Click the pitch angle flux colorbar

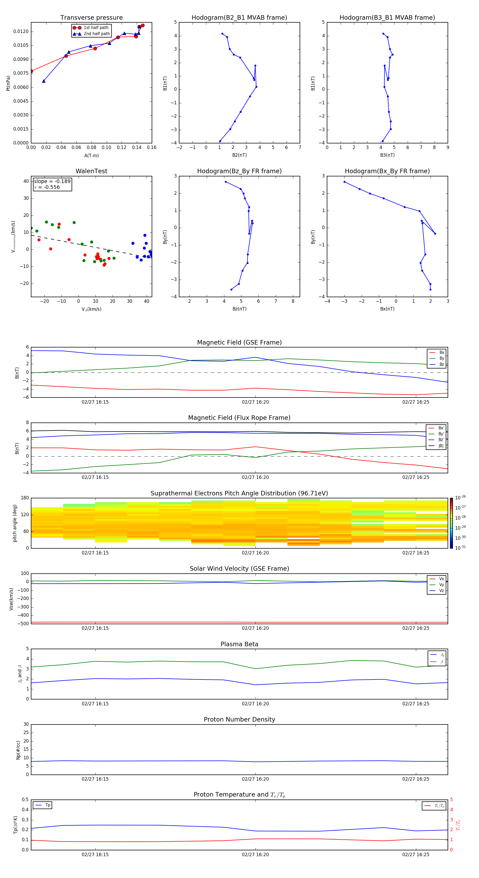point(451,523)
